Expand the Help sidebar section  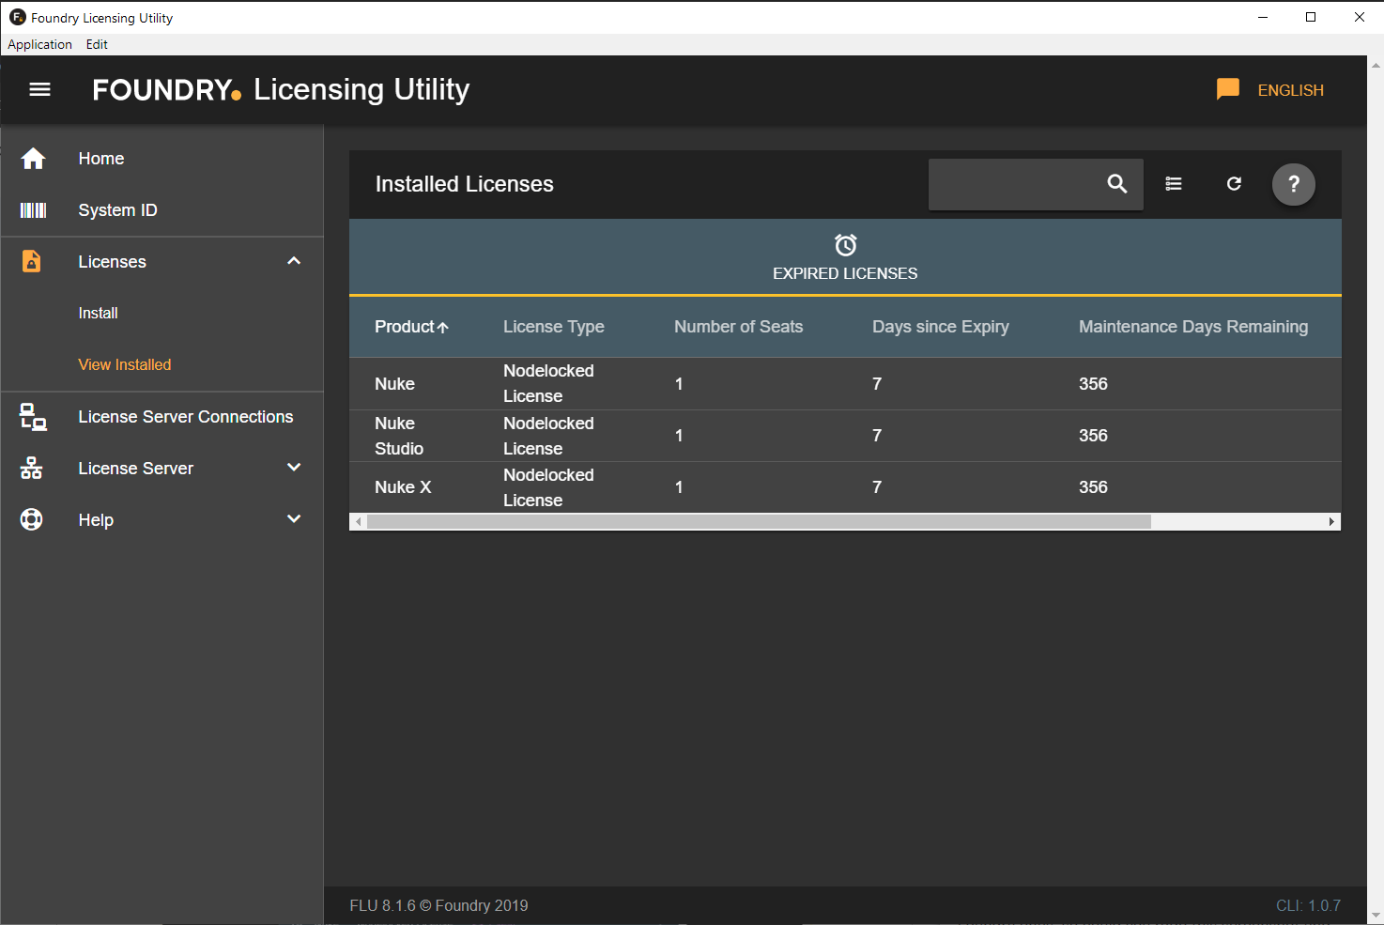pyautogui.click(x=294, y=519)
